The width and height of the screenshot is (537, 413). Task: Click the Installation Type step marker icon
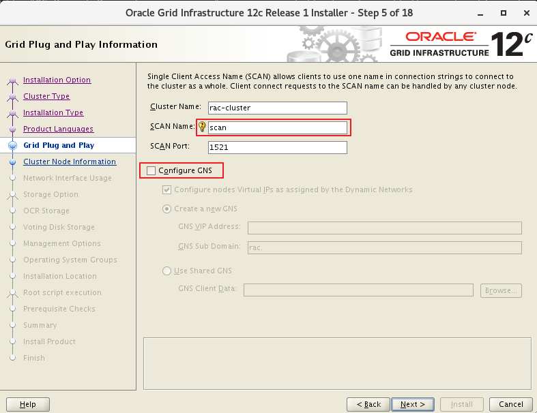[13, 114]
